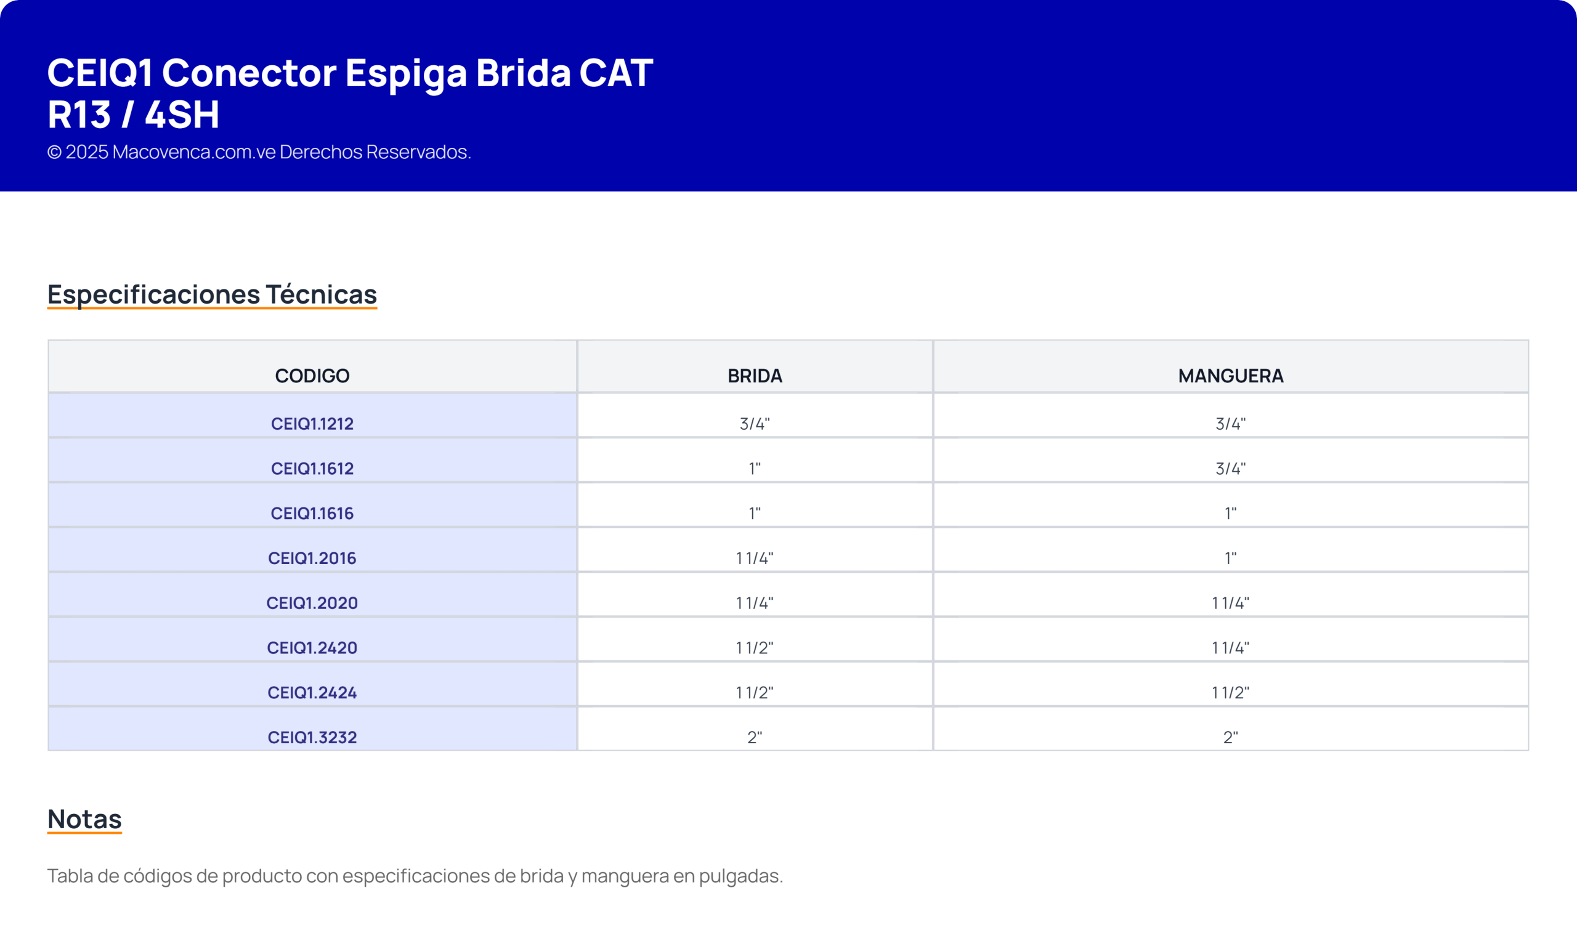The width and height of the screenshot is (1577, 928).
Task: Click the CODIGO column header
Action: (x=312, y=376)
